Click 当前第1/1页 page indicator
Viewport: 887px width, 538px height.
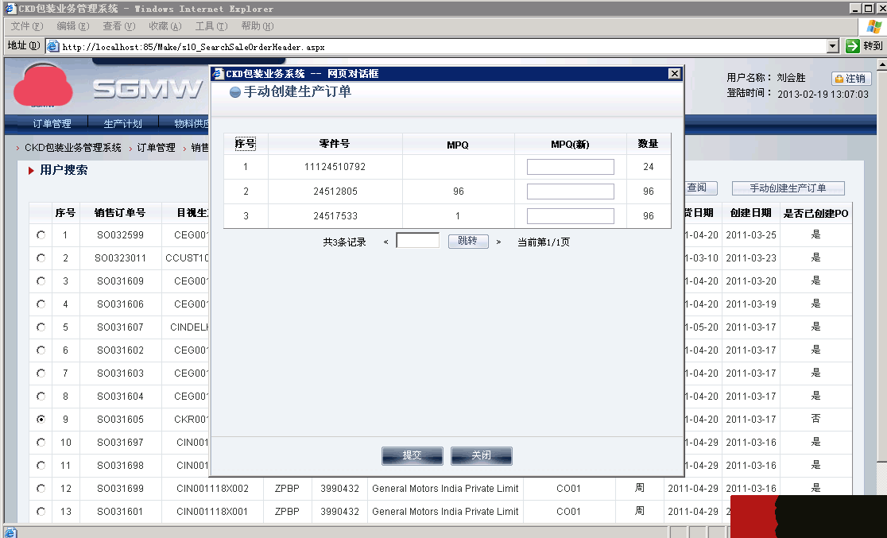[x=544, y=242]
